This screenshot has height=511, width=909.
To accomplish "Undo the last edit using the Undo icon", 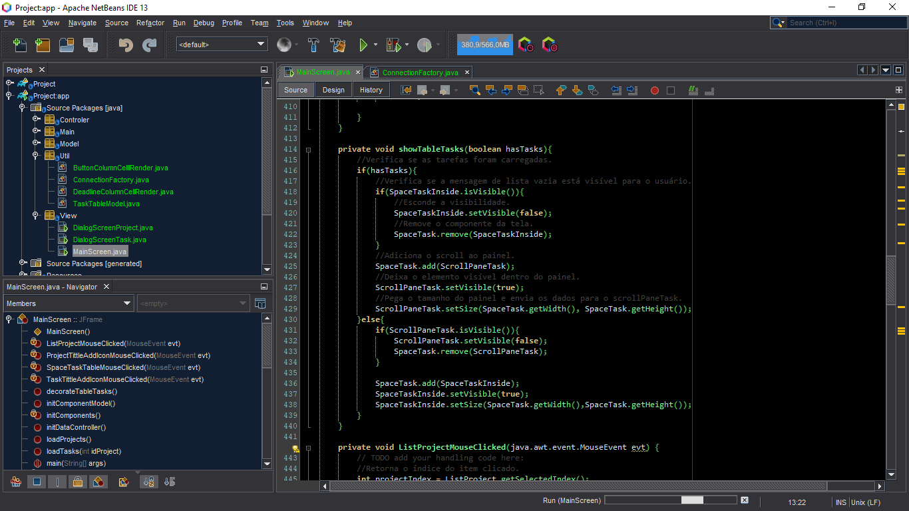I will (x=126, y=45).
